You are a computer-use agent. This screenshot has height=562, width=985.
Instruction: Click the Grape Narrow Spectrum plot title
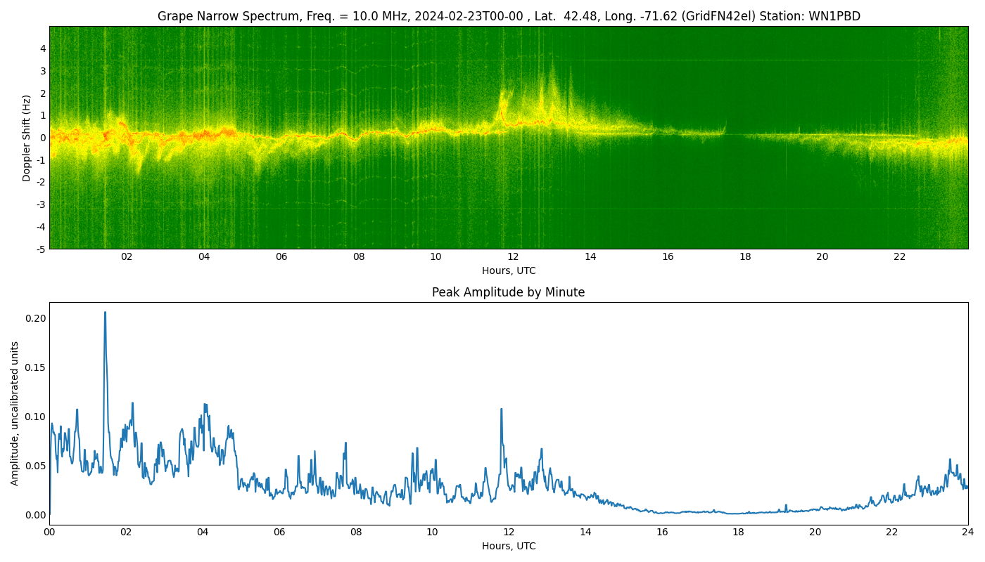coord(508,16)
